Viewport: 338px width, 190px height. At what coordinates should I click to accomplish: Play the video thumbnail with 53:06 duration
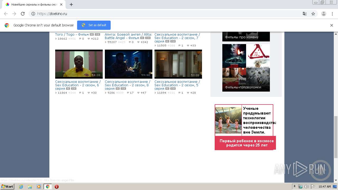[x=178, y=64]
